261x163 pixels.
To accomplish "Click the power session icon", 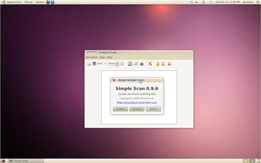I will [258, 2].
